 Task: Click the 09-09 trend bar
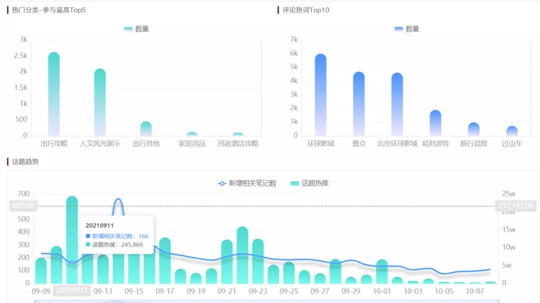[41, 270]
